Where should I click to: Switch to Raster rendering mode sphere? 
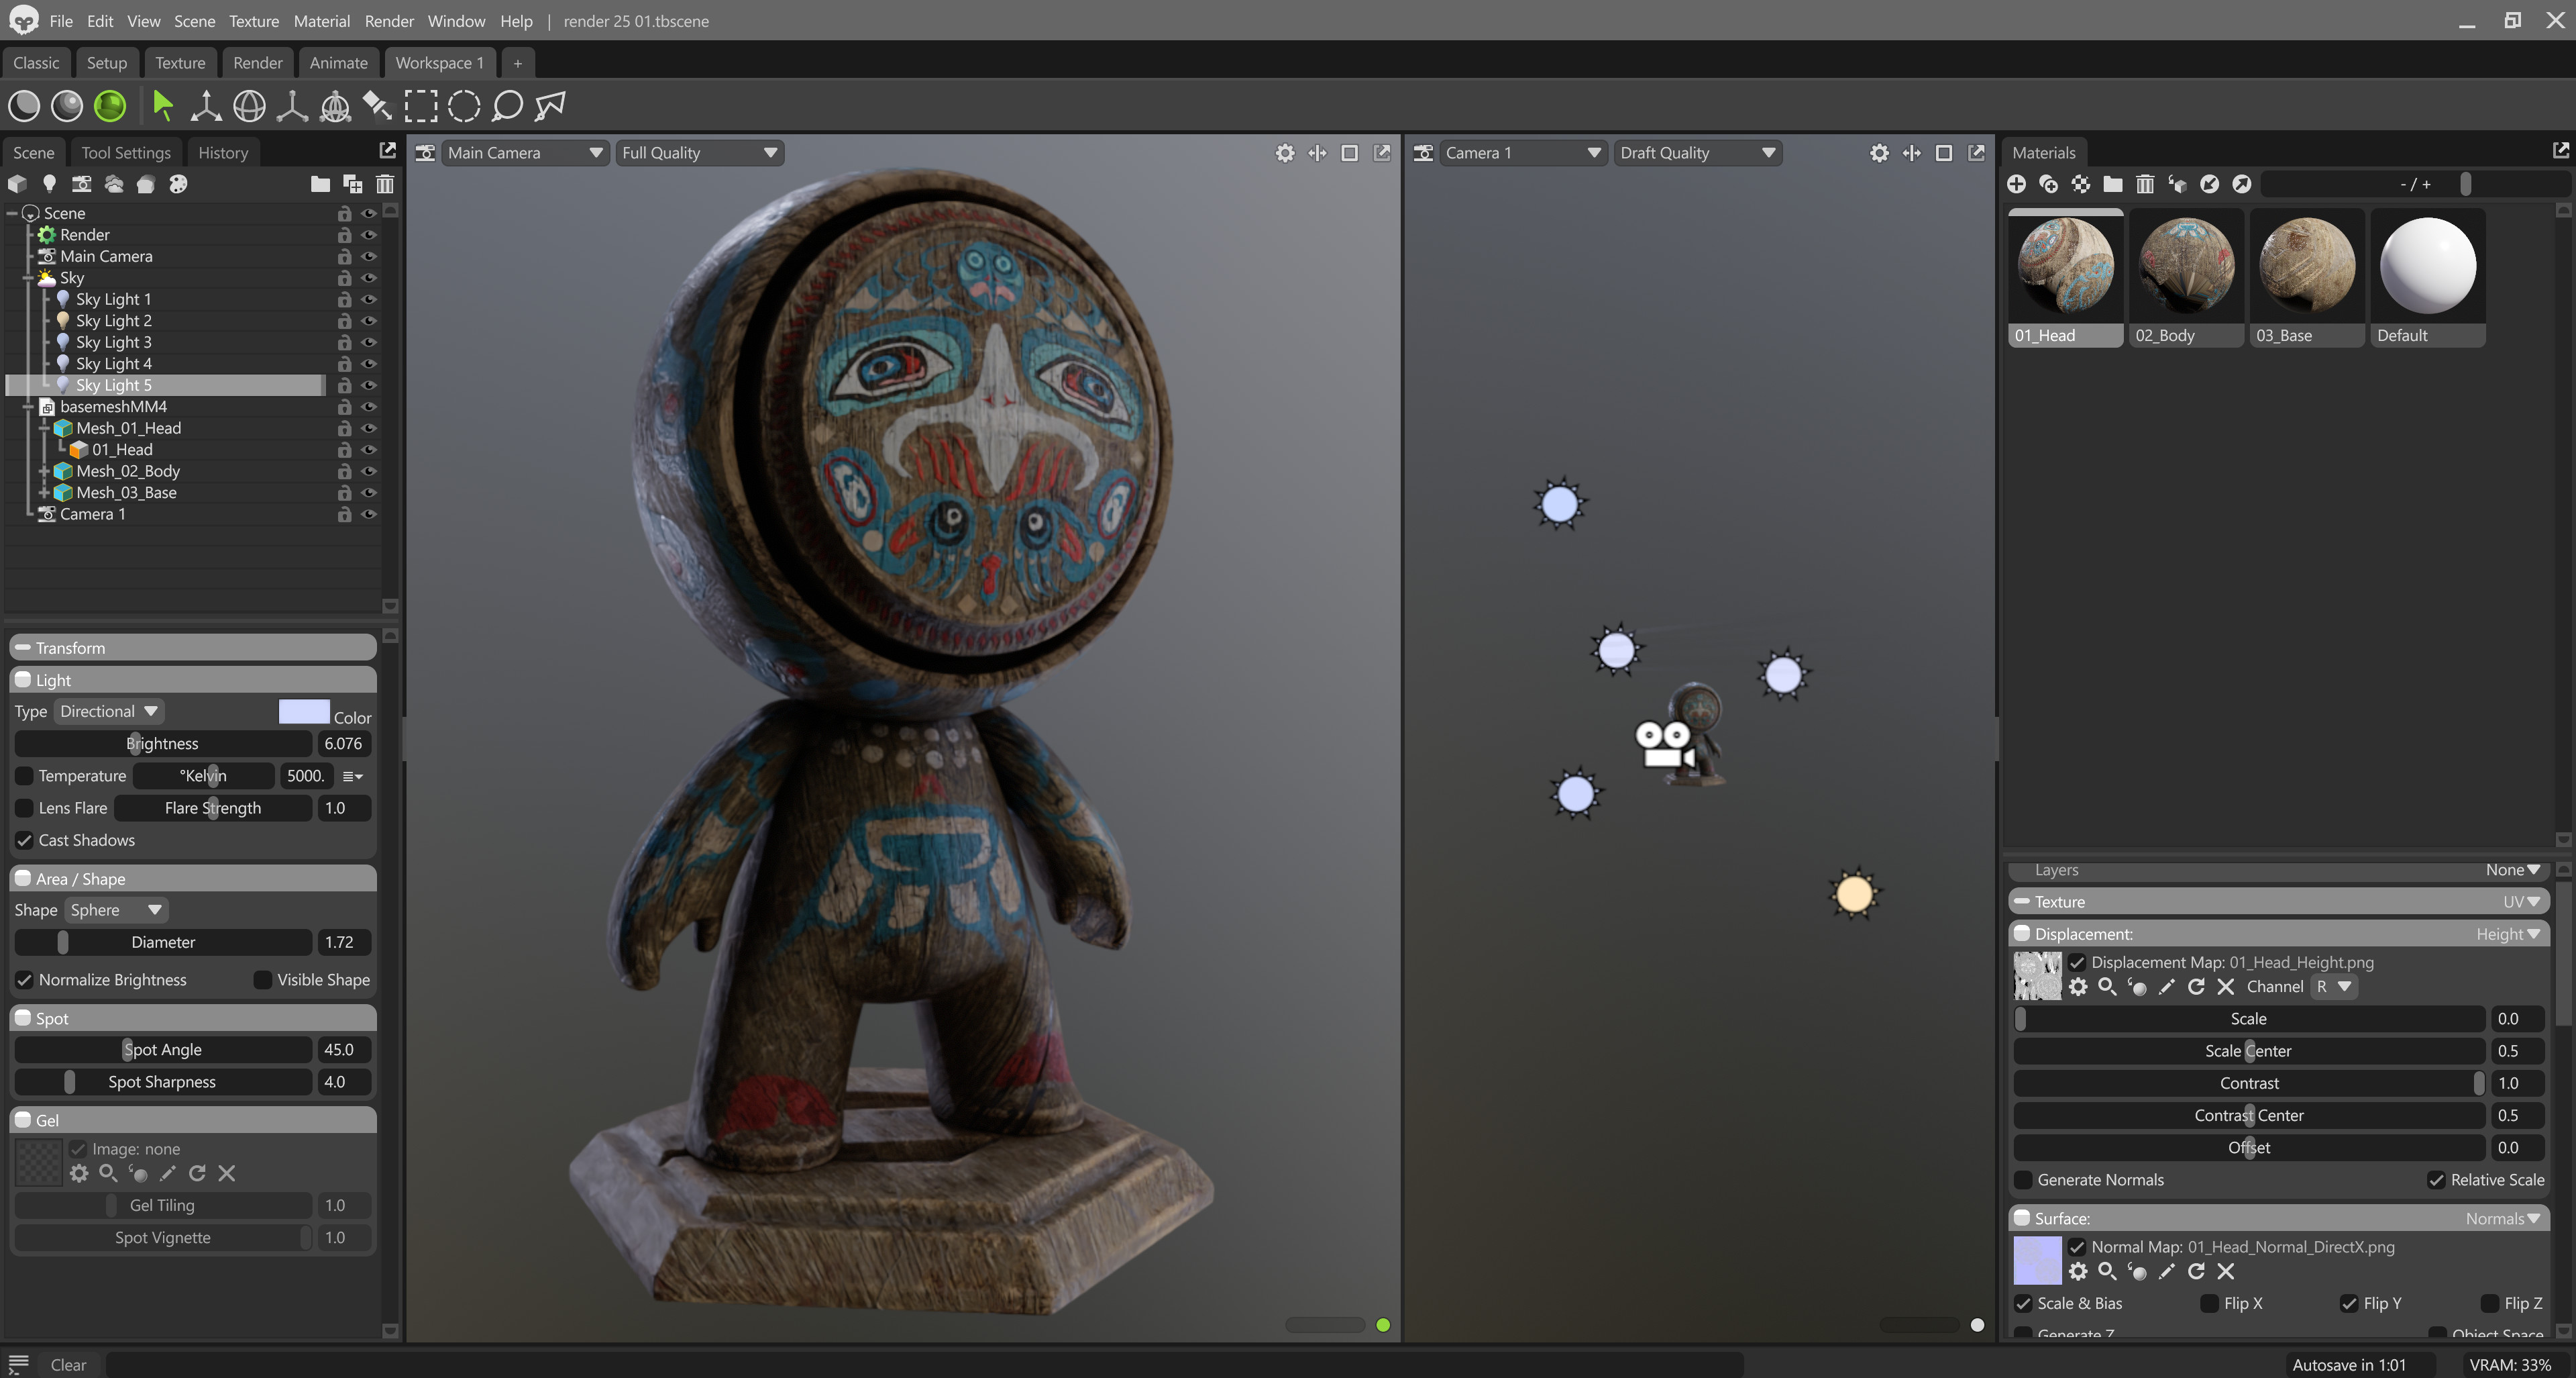point(24,105)
